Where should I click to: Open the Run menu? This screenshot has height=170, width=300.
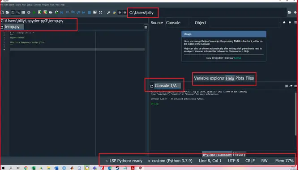(24, 5)
